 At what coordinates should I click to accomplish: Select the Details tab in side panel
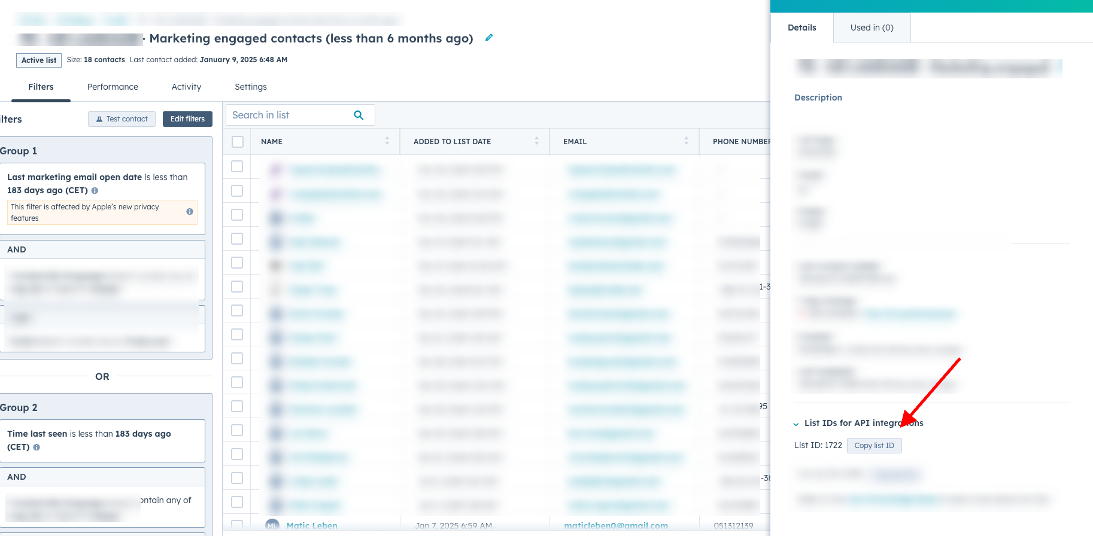[801, 28]
